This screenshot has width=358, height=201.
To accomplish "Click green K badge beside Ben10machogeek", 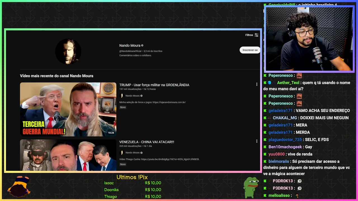I will tap(265, 147).
